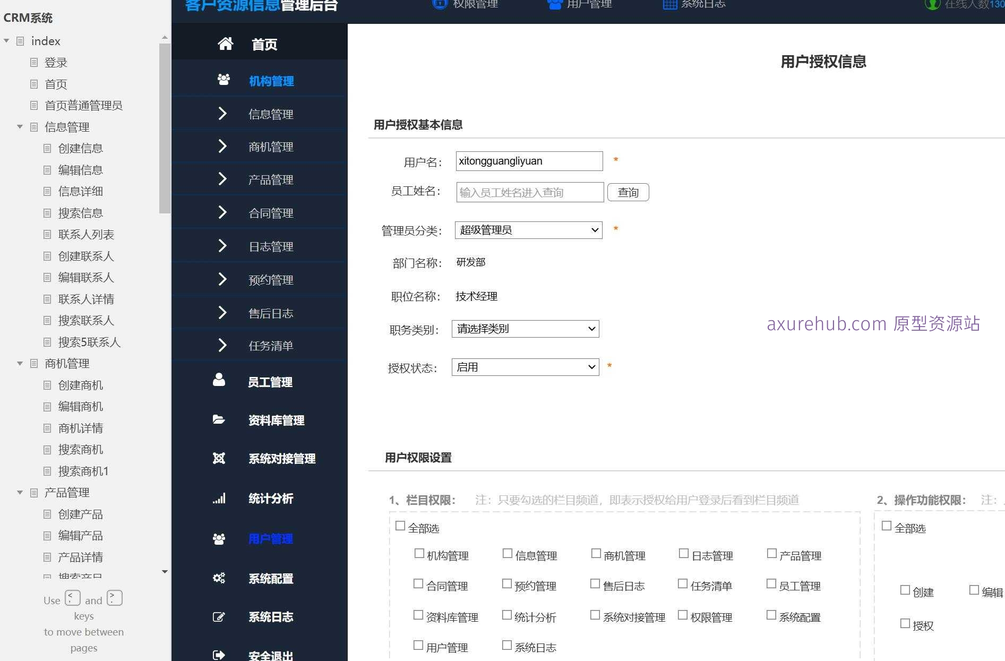Open the 编辑信息 page in the index tree
1005x661 pixels.
80,170
